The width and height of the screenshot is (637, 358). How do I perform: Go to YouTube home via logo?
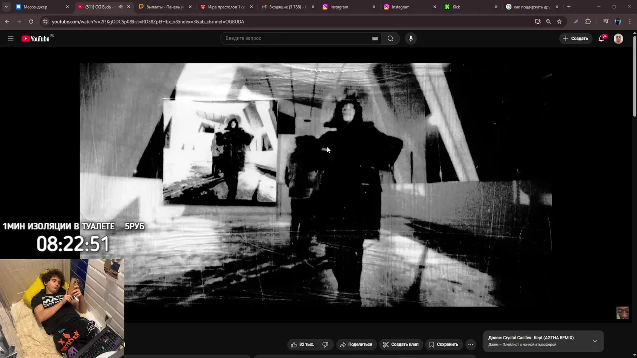36,38
